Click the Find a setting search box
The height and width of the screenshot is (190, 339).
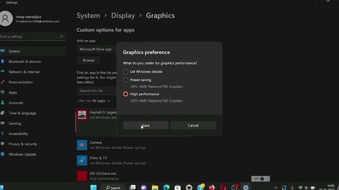pos(32,36)
